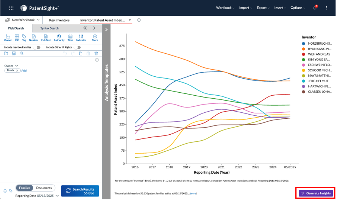Open the notifications bell in header
The image size is (340, 202).
[315, 8]
